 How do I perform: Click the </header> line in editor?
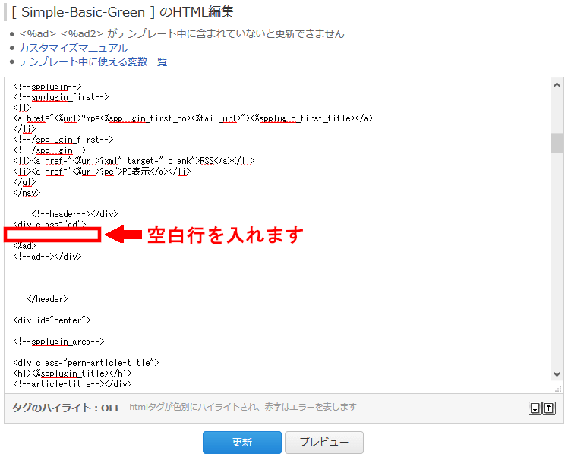47,299
